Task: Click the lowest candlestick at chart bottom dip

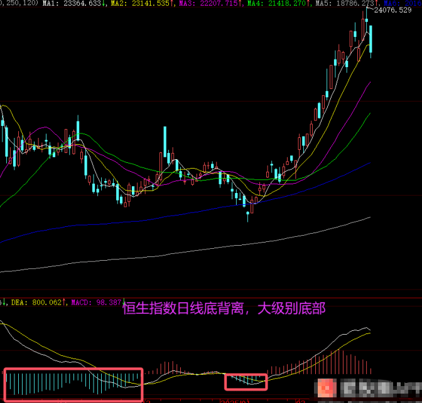Action: click(x=248, y=216)
